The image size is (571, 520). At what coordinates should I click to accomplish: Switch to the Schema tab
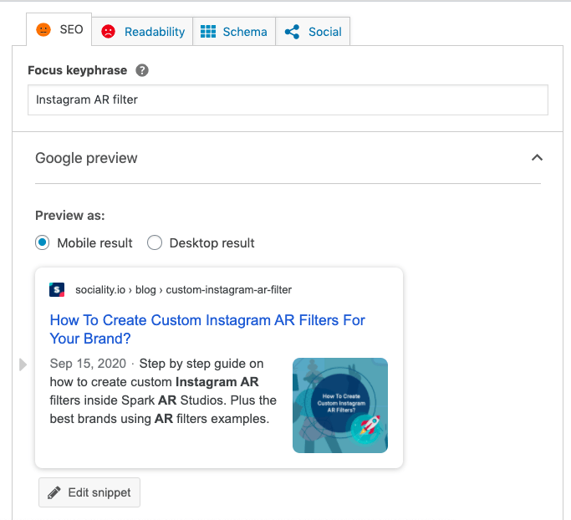point(234,32)
